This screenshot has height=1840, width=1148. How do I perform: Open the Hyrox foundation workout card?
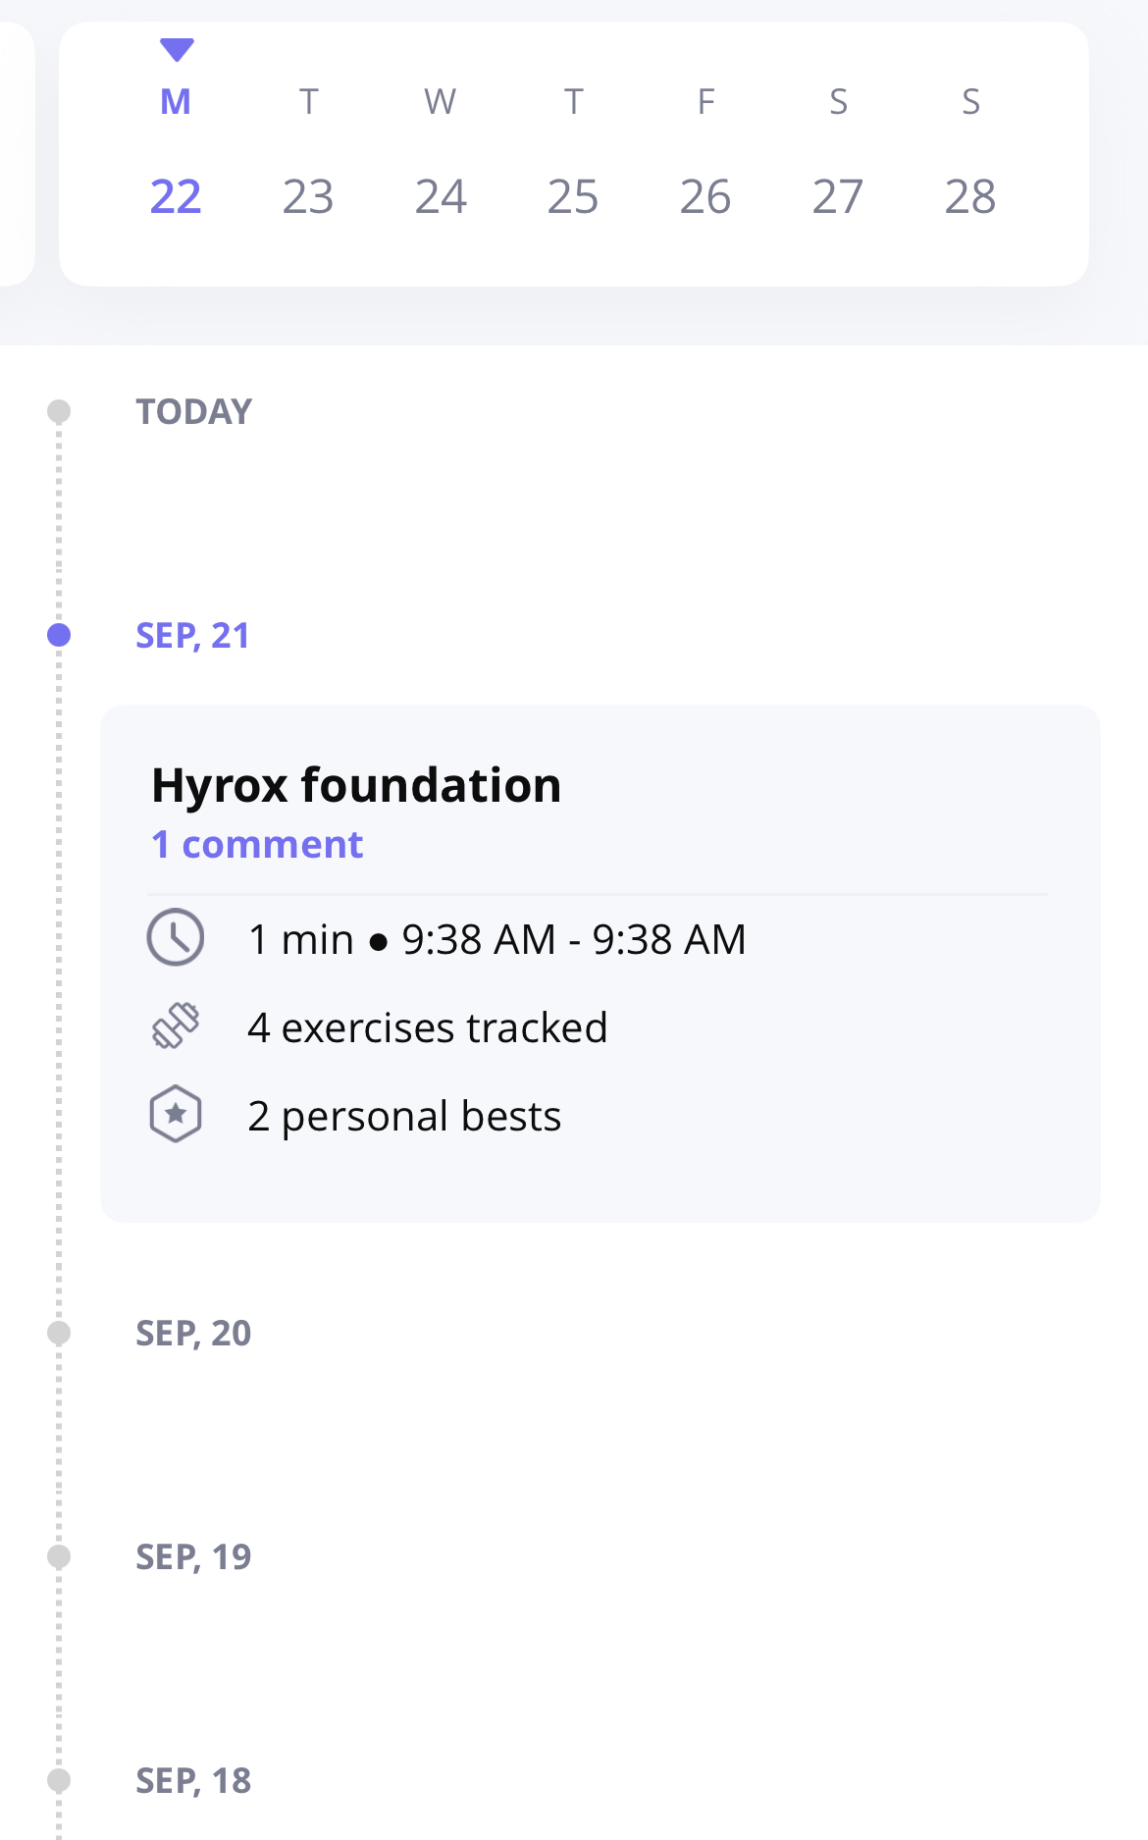[600, 964]
